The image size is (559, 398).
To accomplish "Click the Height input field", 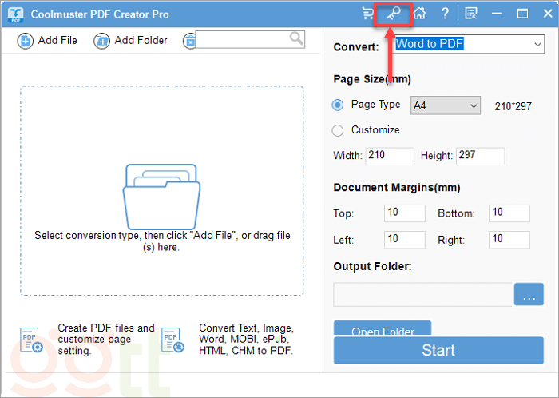I will [480, 156].
